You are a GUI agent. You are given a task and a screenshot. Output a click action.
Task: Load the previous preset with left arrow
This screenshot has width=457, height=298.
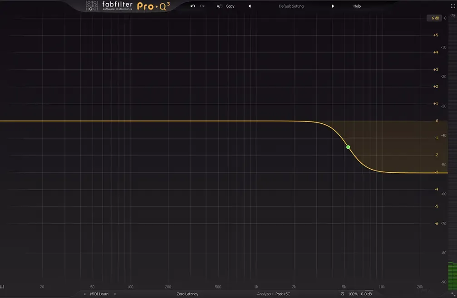[x=250, y=6]
